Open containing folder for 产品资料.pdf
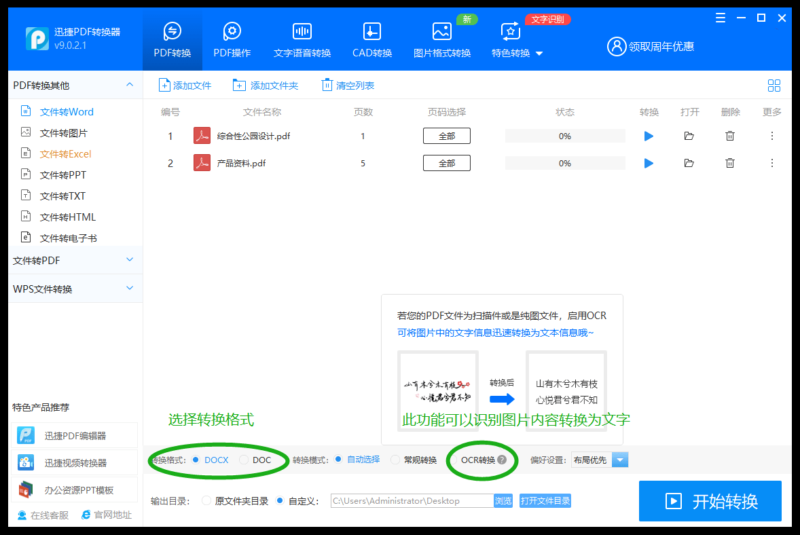800x535 pixels. click(x=689, y=163)
